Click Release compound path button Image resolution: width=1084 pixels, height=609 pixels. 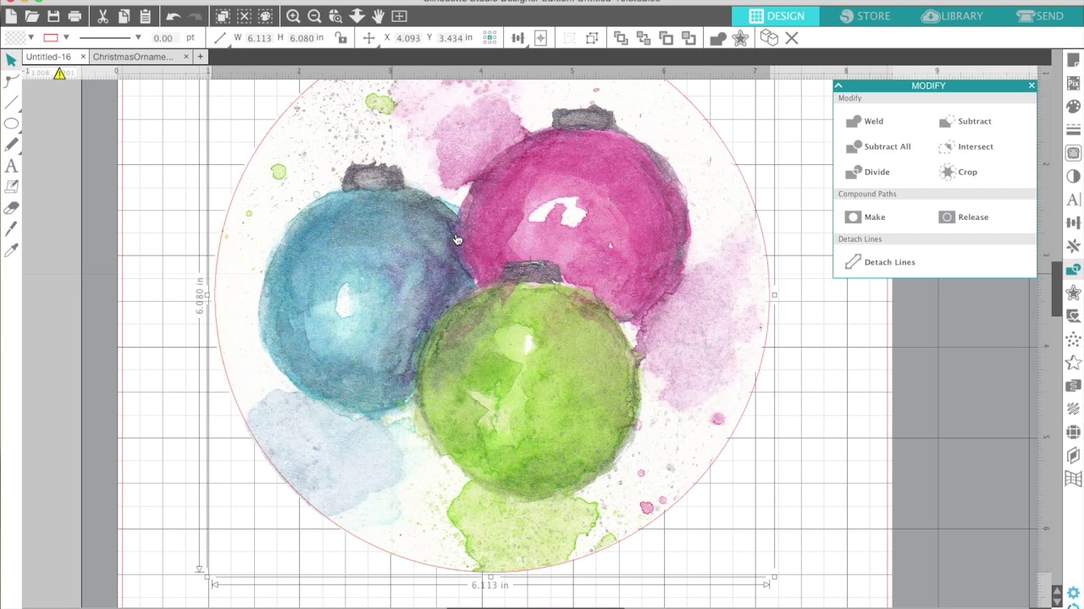click(964, 217)
